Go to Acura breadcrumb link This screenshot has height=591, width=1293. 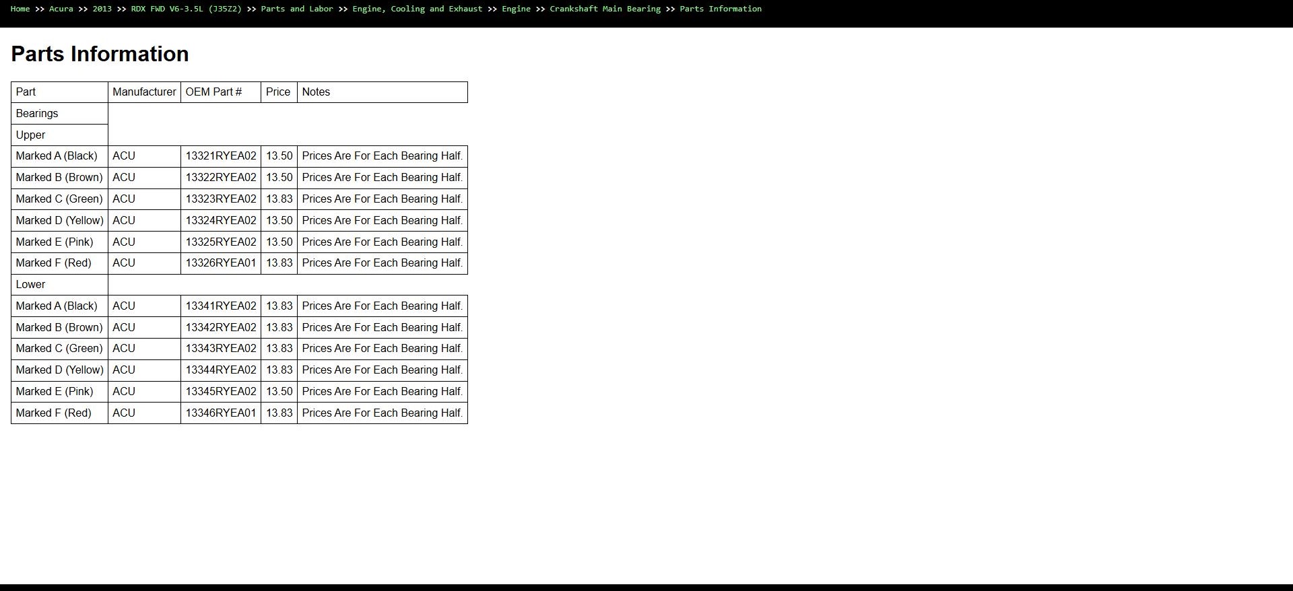[61, 9]
